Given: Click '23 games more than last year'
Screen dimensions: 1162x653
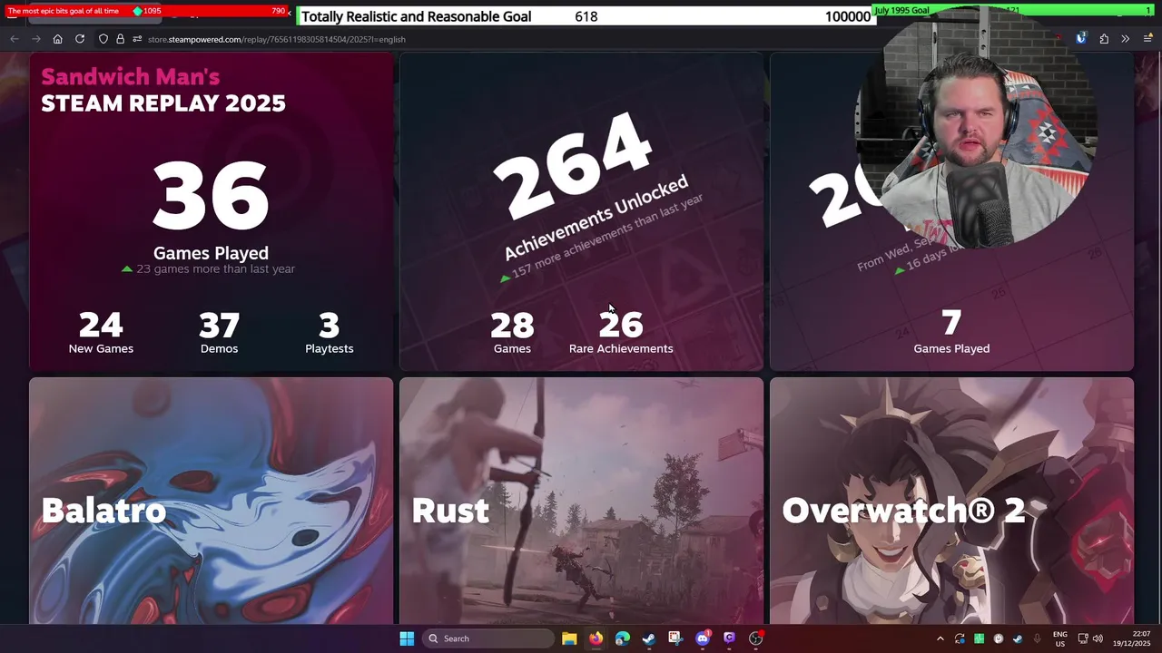Looking at the screenshot, I should point(208,268).
